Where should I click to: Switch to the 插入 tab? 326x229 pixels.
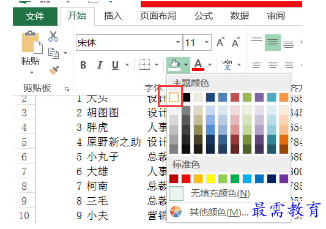click(113, 16)
